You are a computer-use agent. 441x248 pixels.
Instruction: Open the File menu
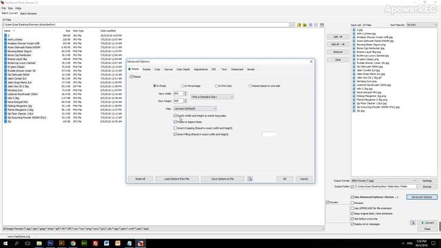tap(3, 8)
